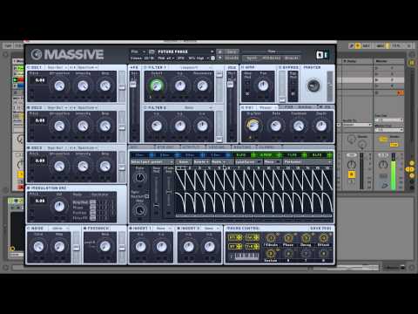Switch to the Global tab

(x=266, y=147)
